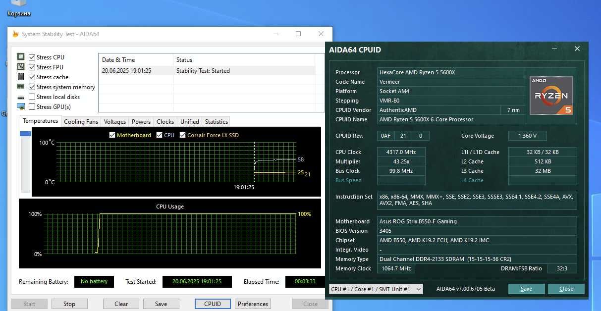The height and width of the screenshot is (311, 601).
Task: Click the '00:03:33' elapsed time field
Action: coord(305,281)
